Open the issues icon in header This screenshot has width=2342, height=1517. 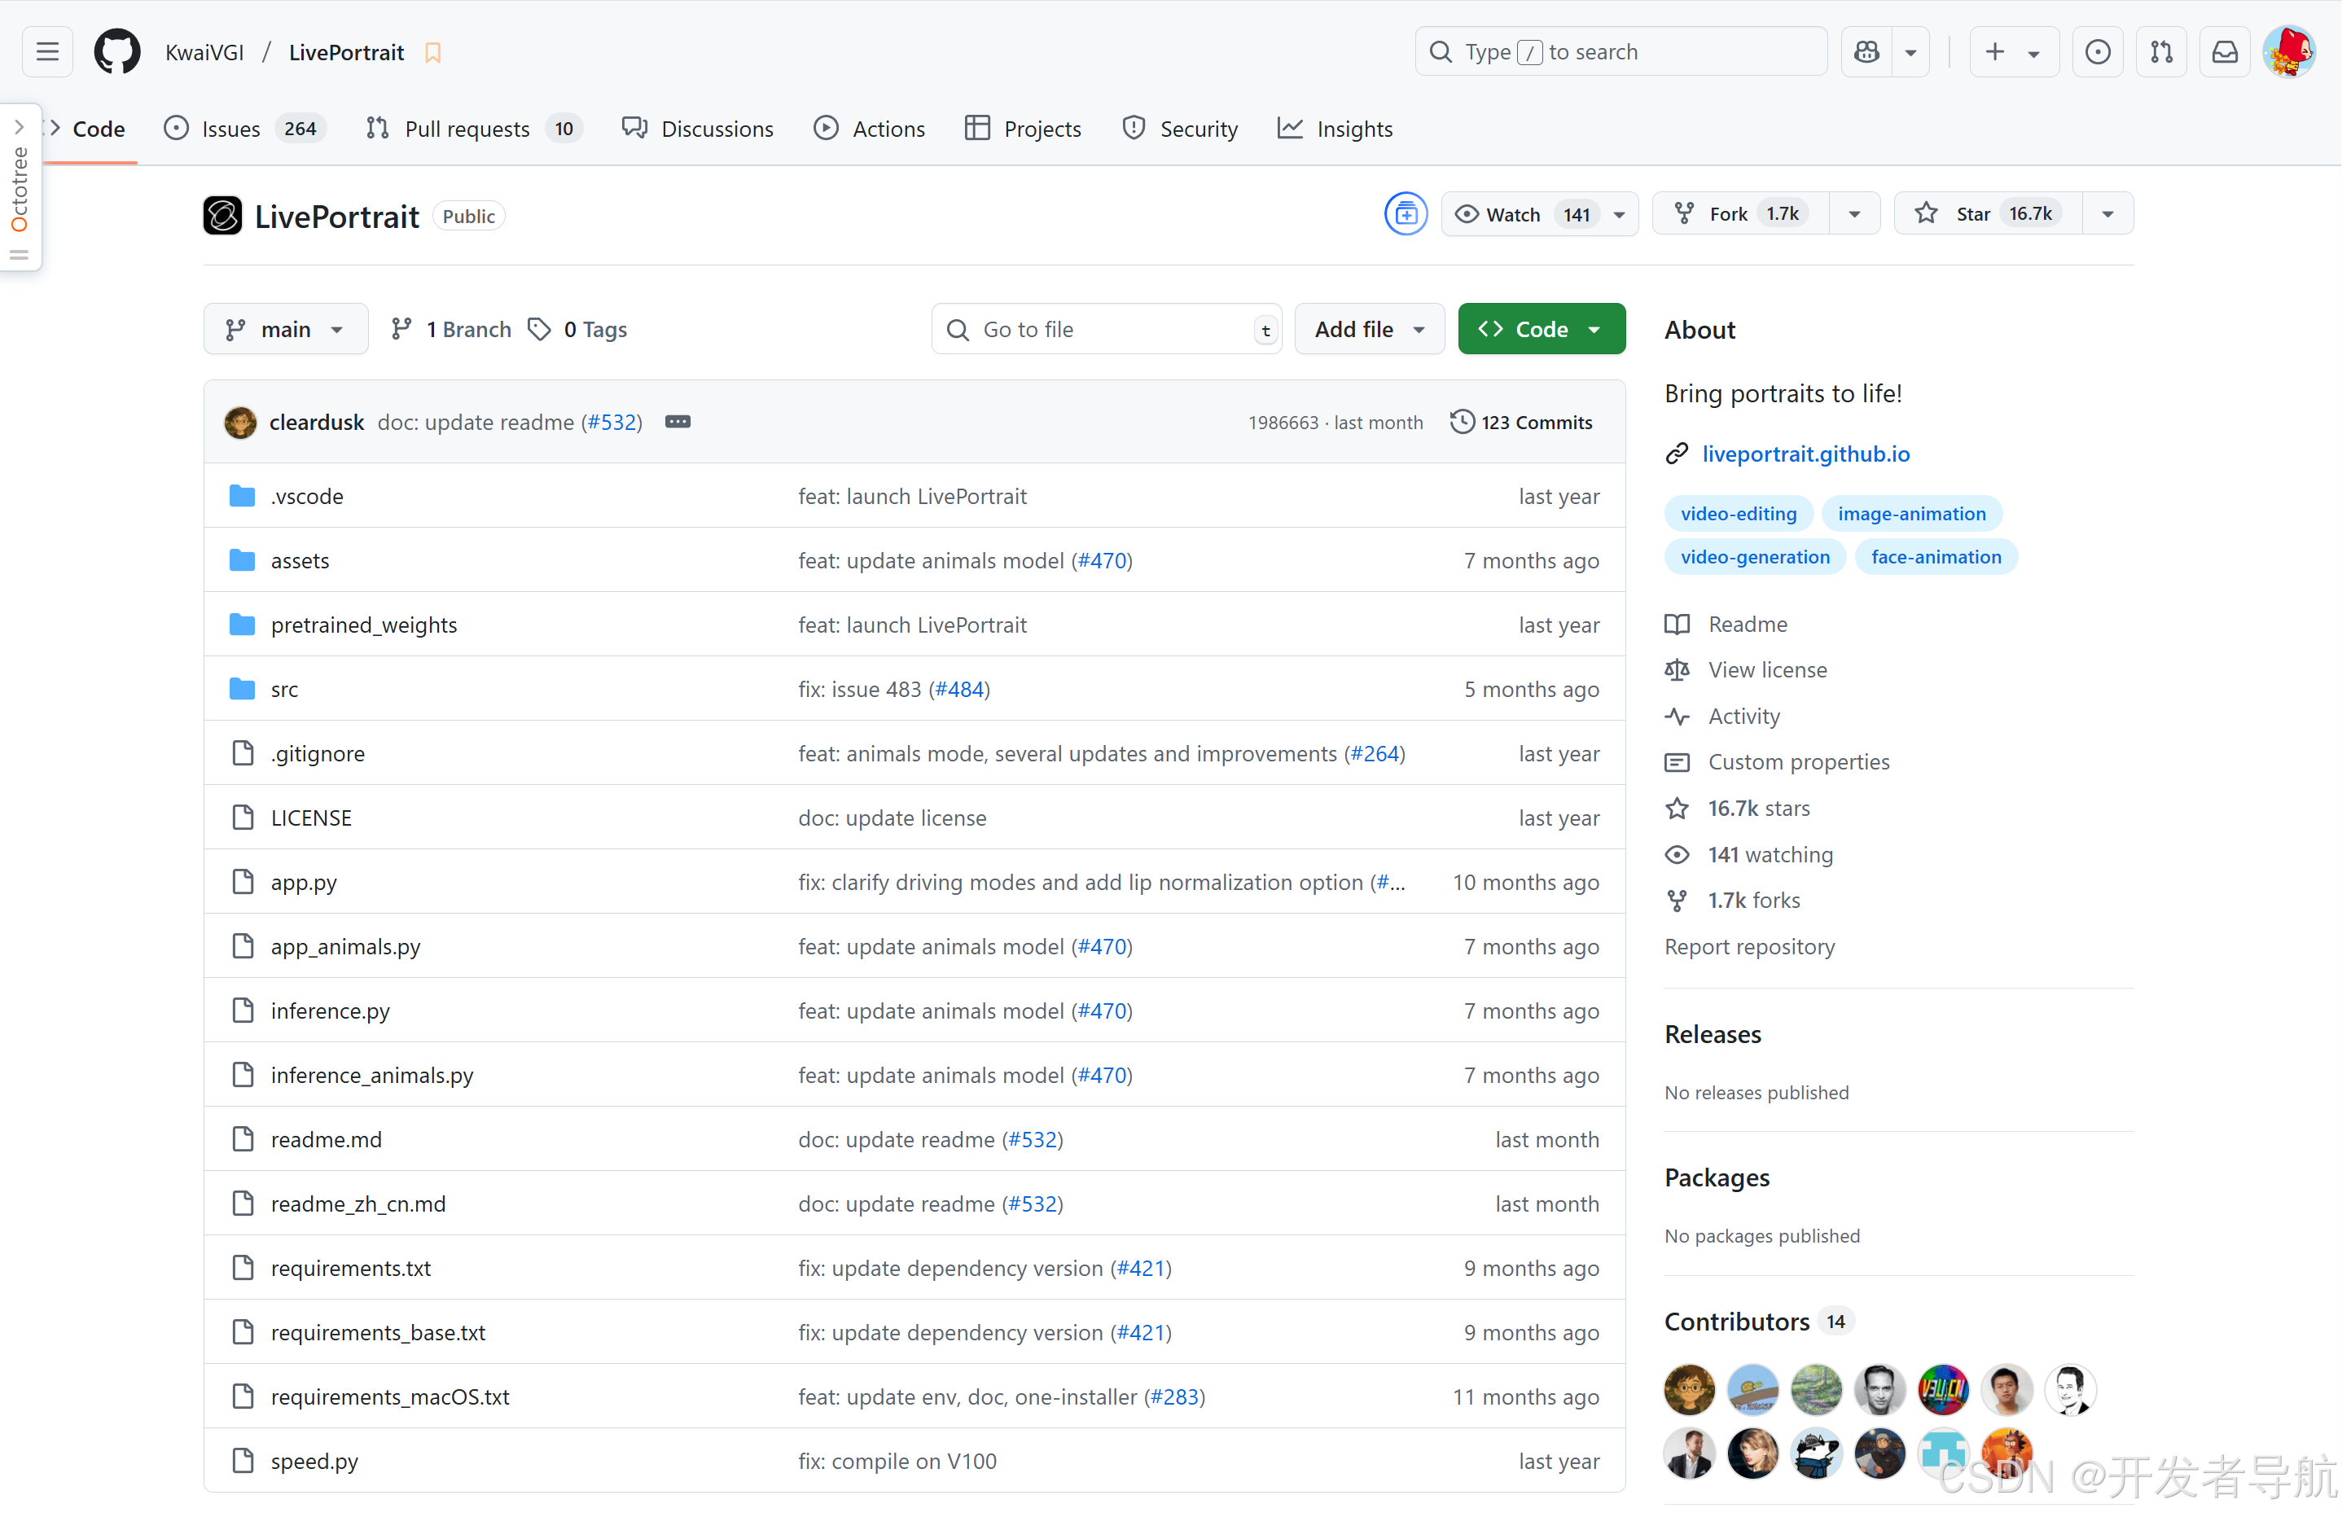2097,52
